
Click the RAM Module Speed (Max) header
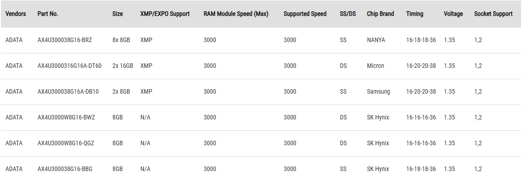[x=236, y=14]
